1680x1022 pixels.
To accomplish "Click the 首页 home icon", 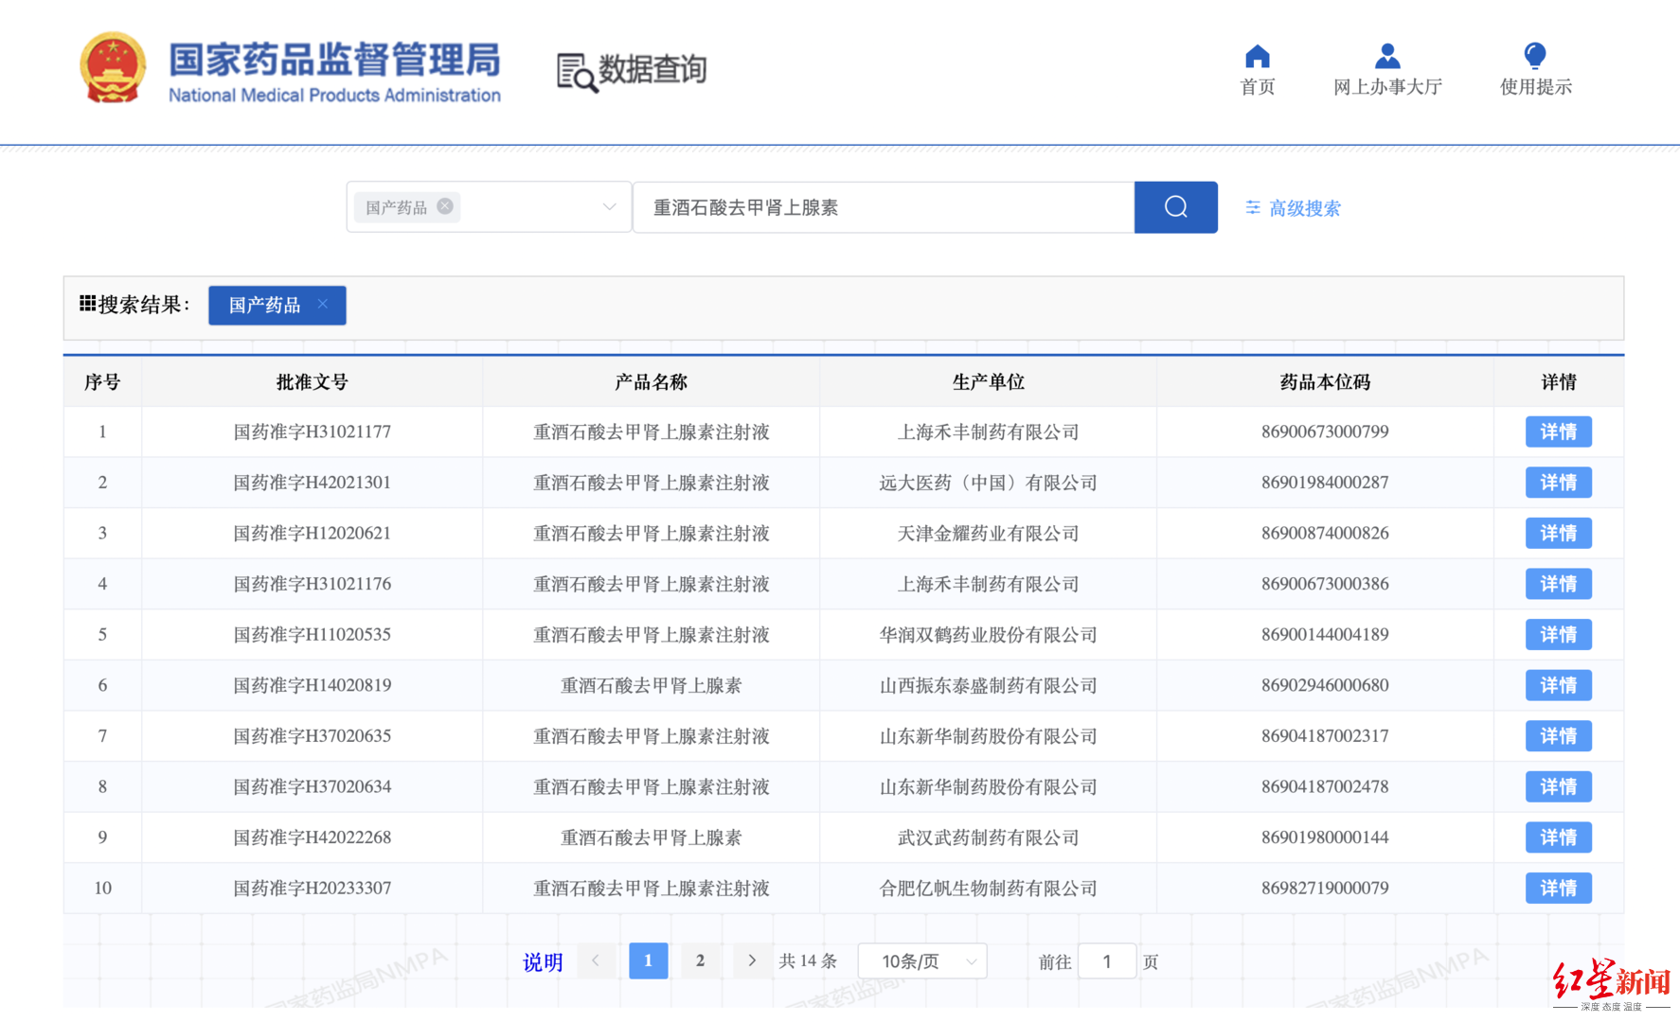I will click(x=1257, y=55).
